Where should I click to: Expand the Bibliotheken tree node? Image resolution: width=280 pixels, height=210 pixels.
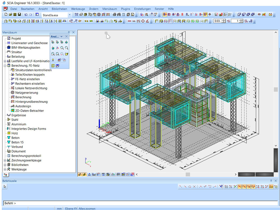[5, 165]
